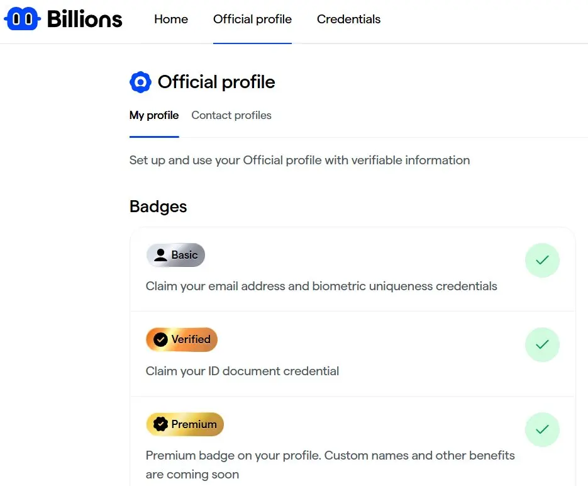Open the Home navigation item
This screenshot has width=588, height=486.
tap(171, 20)
